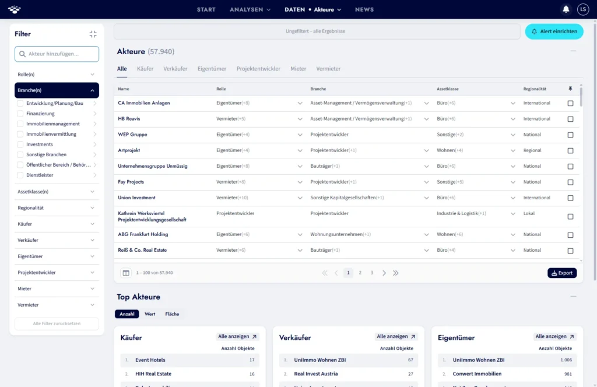This screenshot has width=597, height=387.
Task: Go to the START page
Action: tap(206, 9)
